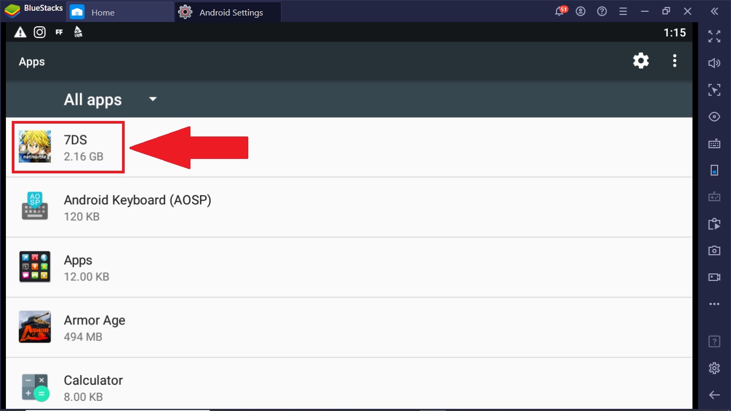This screenshot has width=731, height=411.
Task: Toggle BlueStacks fullscreen mode
Action: pos(714,36)
